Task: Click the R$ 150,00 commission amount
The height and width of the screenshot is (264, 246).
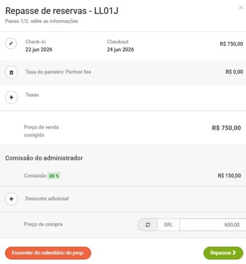Action: [229, 176]
